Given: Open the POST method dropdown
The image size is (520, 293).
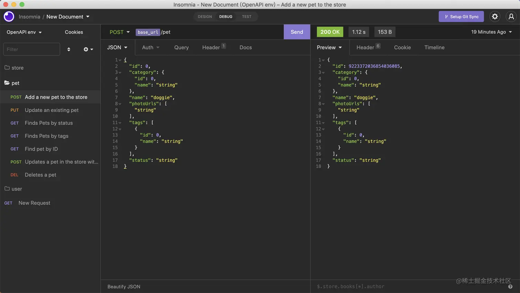Looking at the screenshot, I should [120, 32].
